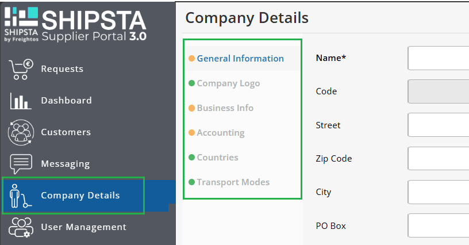Click the Dashboard bar chart icon
The width and height of the screenshot is (469, 245).
(x=20, y=101)
